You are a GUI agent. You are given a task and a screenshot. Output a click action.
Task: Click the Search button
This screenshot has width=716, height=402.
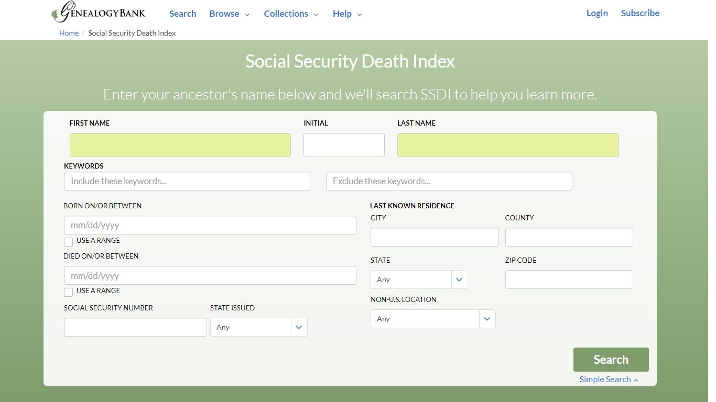coord(611,360)
